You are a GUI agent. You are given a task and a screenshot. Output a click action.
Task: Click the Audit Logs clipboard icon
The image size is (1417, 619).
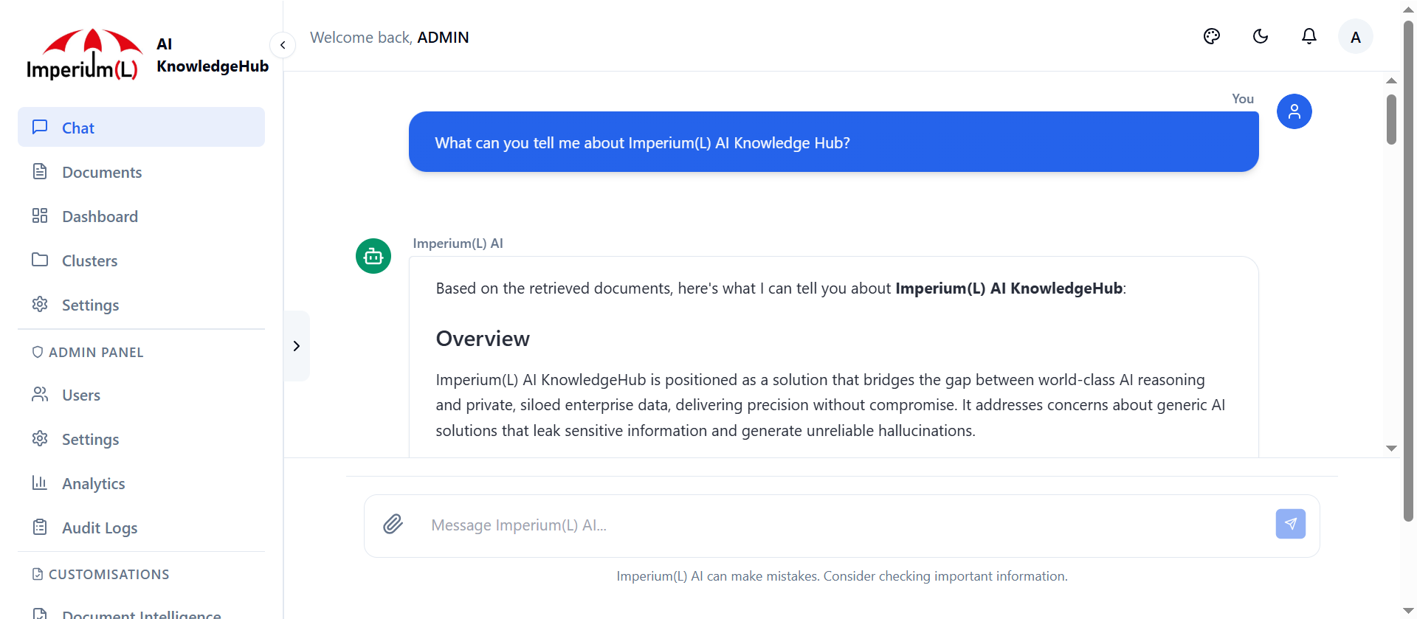coord(40,527)
